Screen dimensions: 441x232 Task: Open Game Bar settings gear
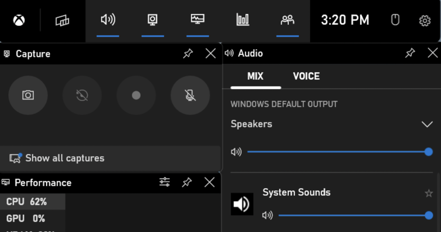[x=424, y=20]
